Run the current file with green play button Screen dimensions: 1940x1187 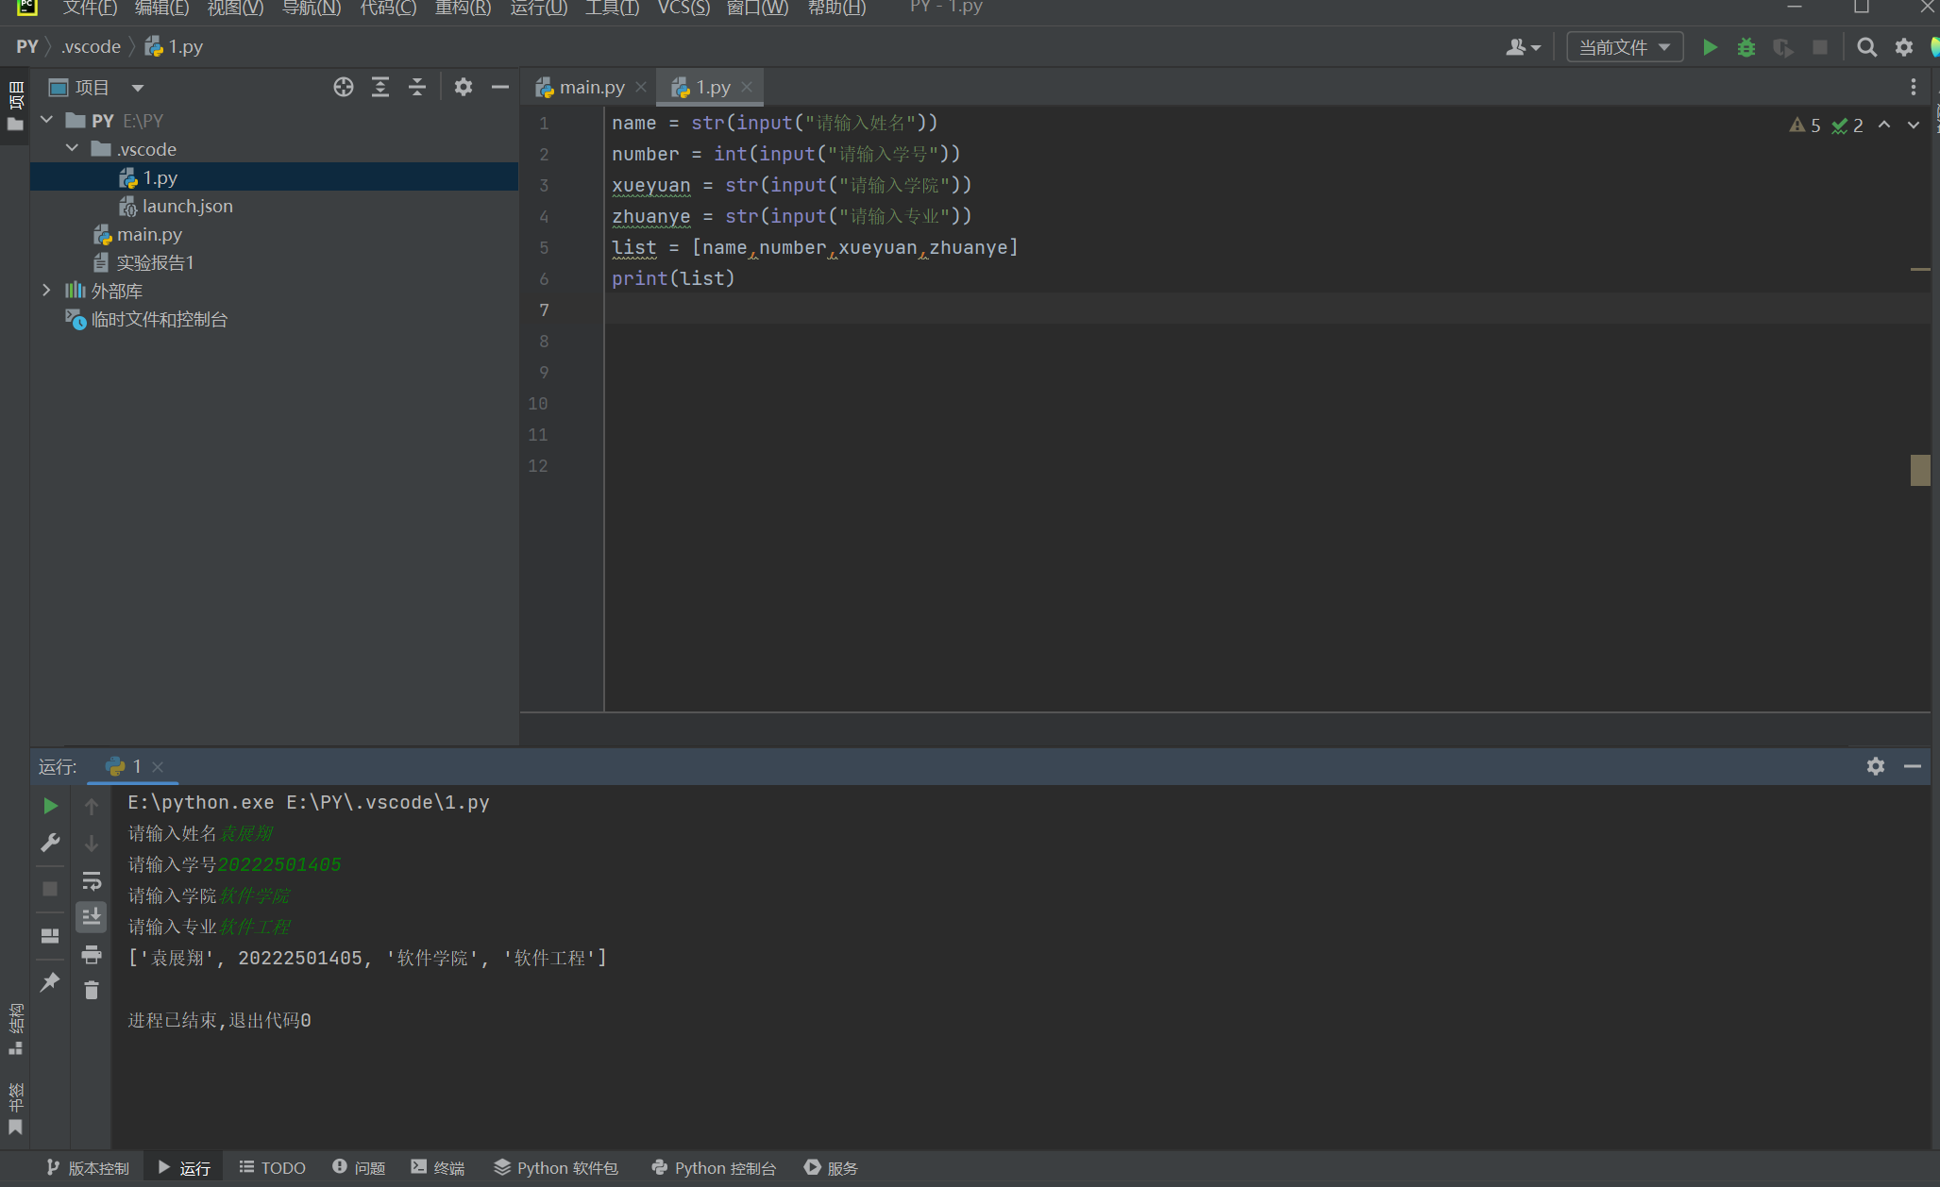click(1710, 47)
